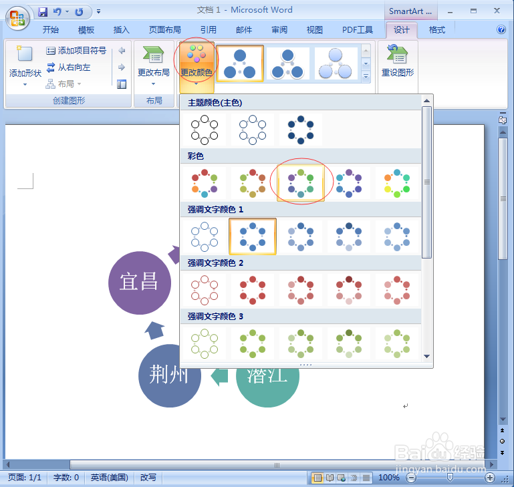Move the color gallery list up with the top arrow
This screenshot has height=487, width=514.
tap(426, 101)
